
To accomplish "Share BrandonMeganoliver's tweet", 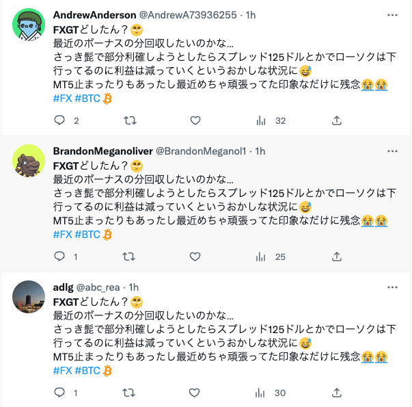I will (x=336, y=257).
